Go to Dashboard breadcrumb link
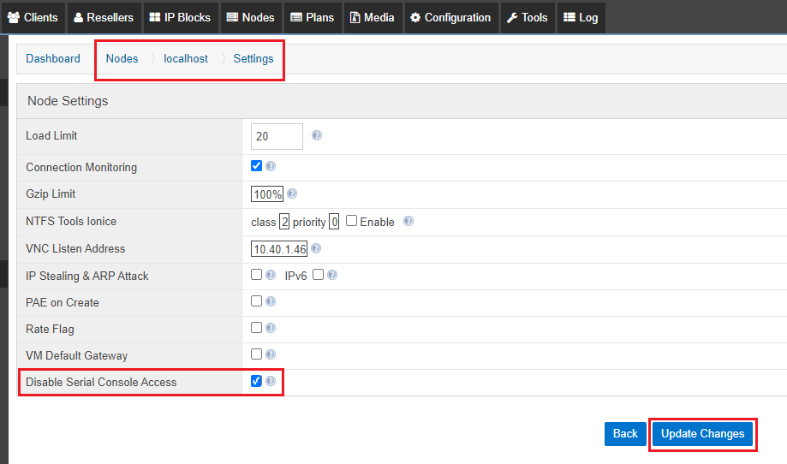 click(x=53, y=59)
